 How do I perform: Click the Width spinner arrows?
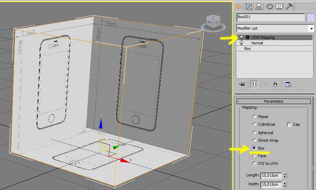click(x=285, y=184)
